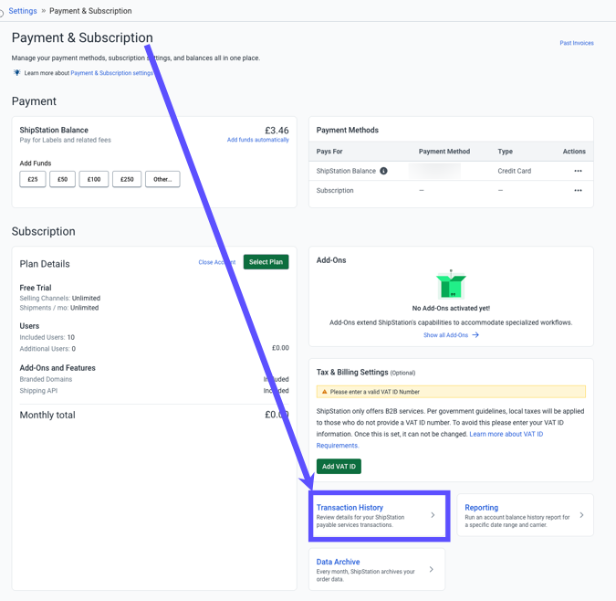Click the warning icon in VAT alert
Image resolution: width=616 pixels, height=601 pixels.
click(324, 392)
